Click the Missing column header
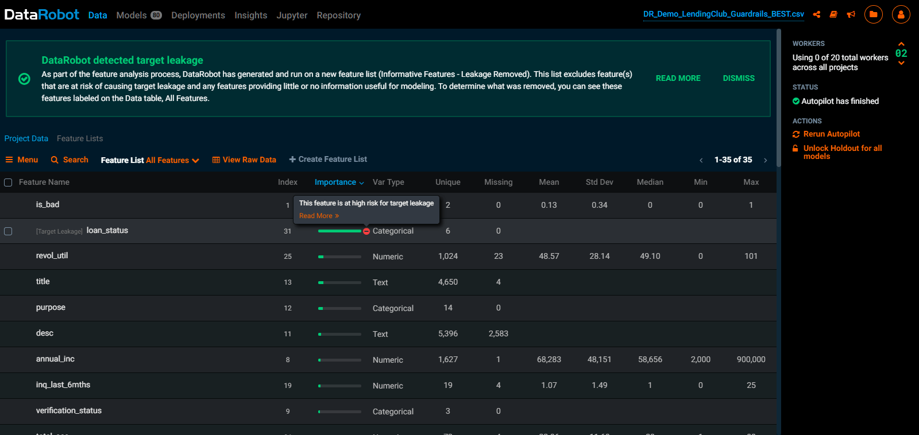The height and width of the screenshot is (435, 919). tap(499, 182)
